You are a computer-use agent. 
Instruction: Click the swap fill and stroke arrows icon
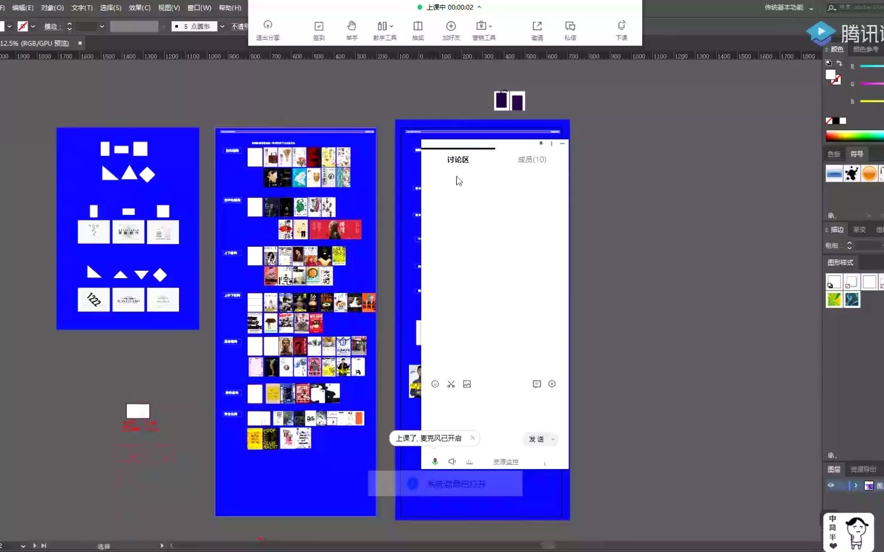839,63
